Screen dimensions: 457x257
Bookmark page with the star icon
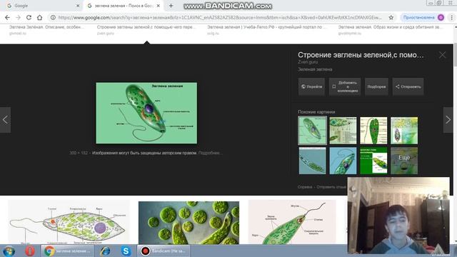pos(391,17)
